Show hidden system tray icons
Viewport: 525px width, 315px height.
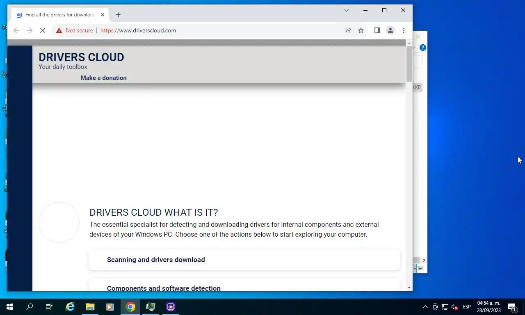tap(425, 307)
